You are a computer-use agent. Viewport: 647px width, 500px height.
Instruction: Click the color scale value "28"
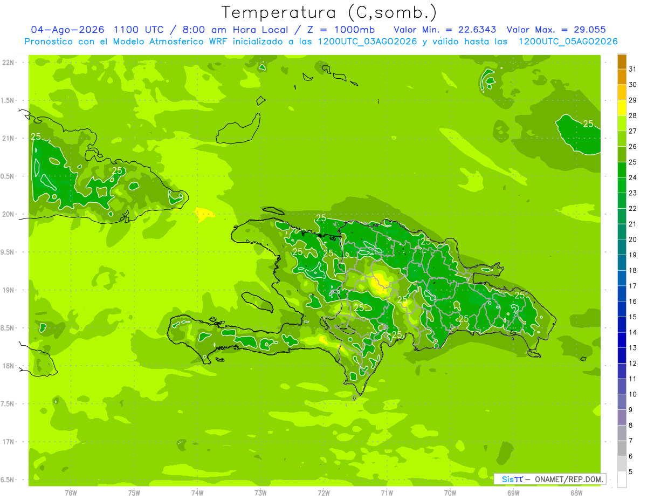pos(632,115)
